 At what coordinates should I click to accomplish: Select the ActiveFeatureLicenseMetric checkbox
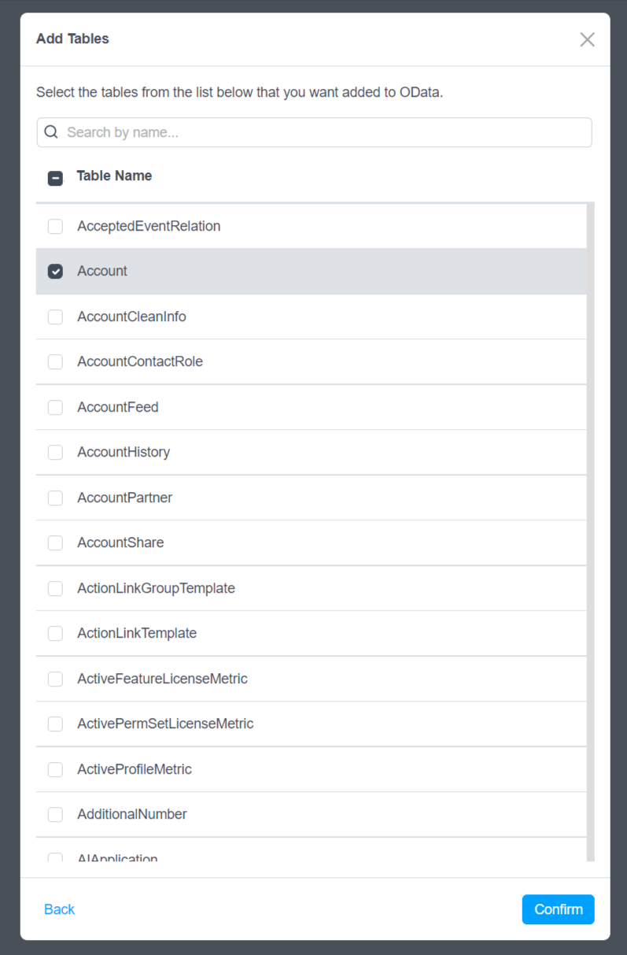(55, 679)
